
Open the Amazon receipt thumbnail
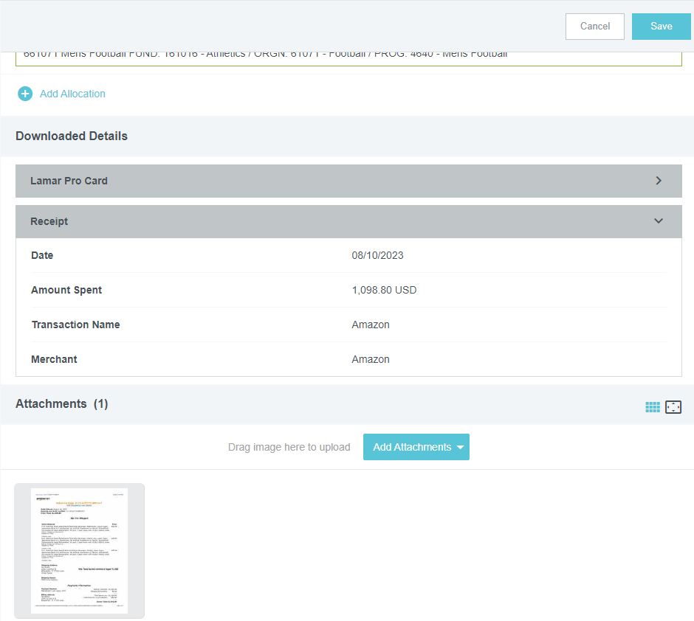(80, 550)
